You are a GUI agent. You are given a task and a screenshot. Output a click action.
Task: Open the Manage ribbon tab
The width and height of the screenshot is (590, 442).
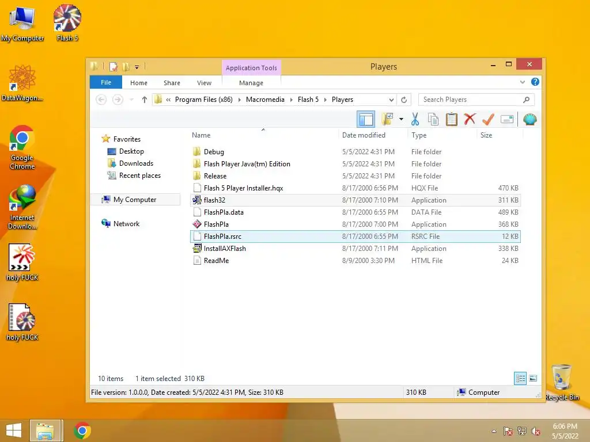click(x=251, y=83)
